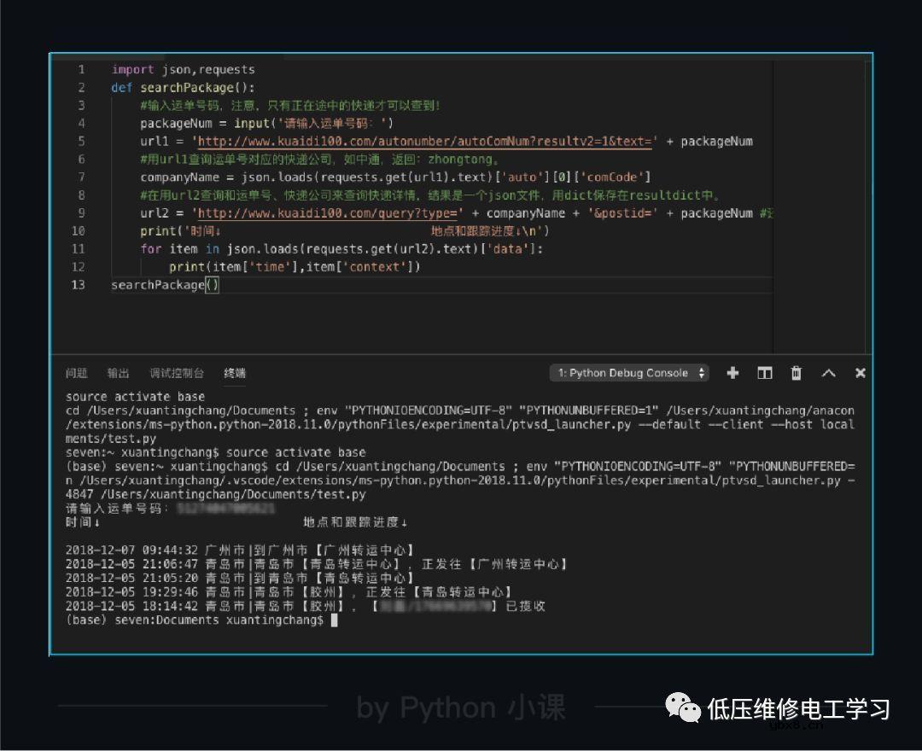The height and width of the screenshot is (751, 922).
Task: Click the searchPackage() function call on line 13
Action: pyautogui.click(x=164, y=284)
